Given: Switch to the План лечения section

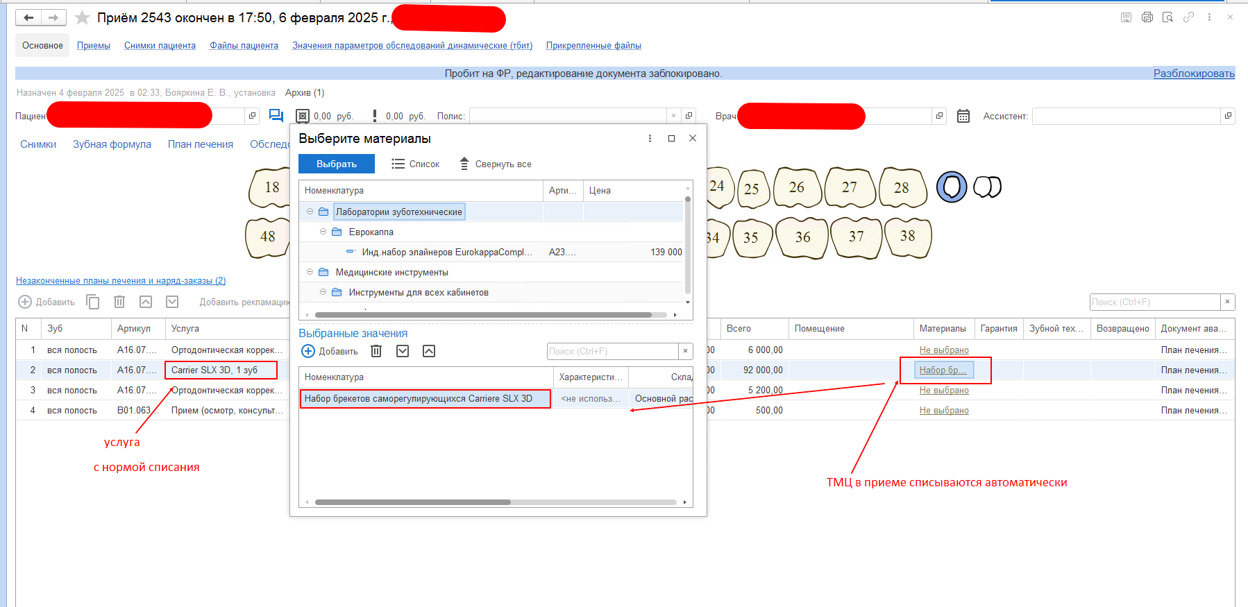Looking at the screenshot, I should (201, 144).
